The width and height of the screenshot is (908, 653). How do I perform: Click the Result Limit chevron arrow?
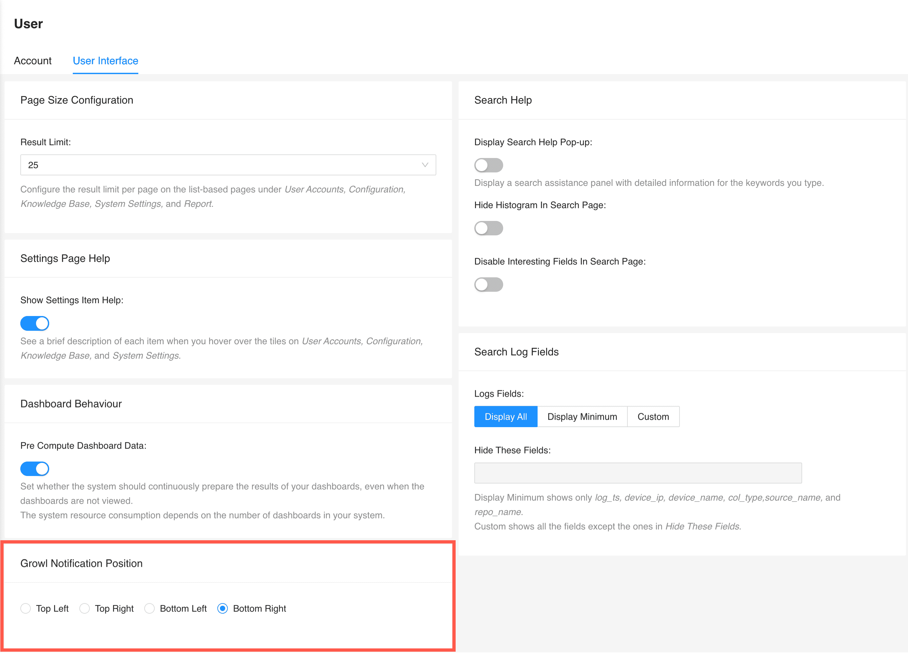pos(425,165)
